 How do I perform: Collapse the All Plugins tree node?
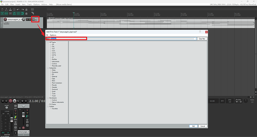click(x=48, y=42)
